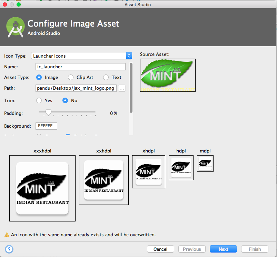Click the Padding slider handle

tap(49, 112)
